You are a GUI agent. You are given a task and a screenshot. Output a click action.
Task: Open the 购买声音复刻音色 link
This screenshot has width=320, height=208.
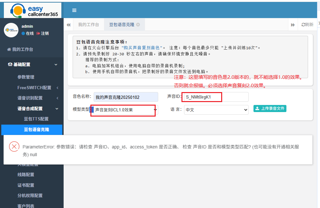pos(142,48)
